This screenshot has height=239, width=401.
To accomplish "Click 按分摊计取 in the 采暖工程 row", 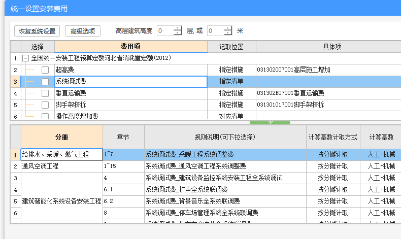I will click(333, 155).
